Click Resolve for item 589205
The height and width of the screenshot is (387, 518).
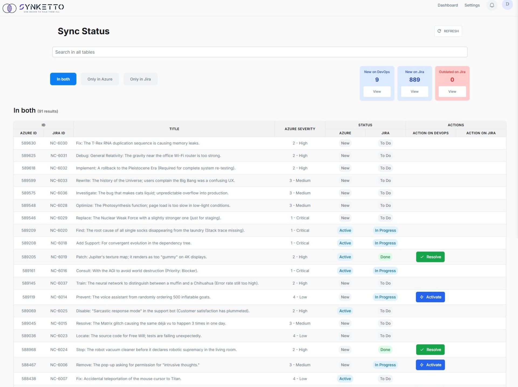click(430, 257)
